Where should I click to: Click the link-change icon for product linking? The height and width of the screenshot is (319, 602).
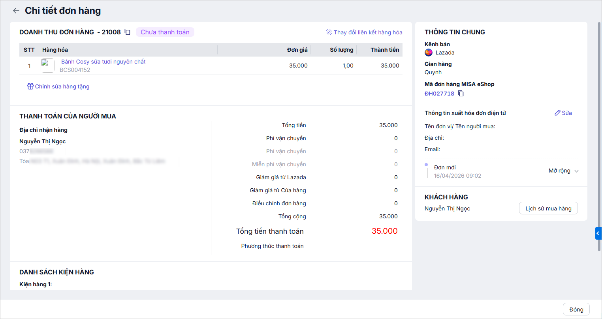(x=329, y=32)
